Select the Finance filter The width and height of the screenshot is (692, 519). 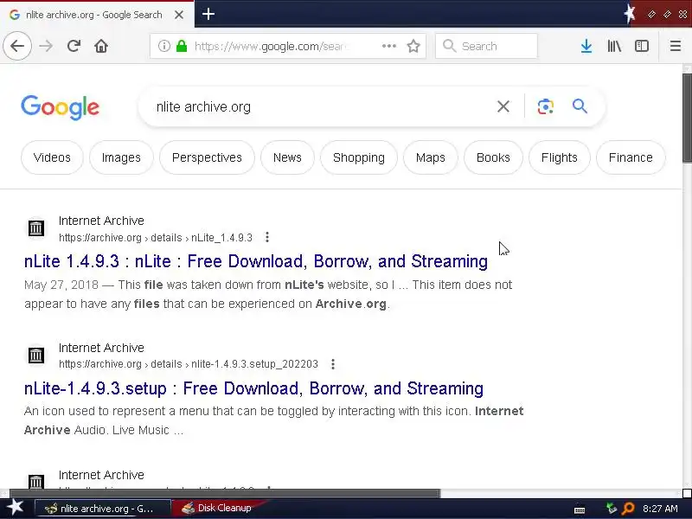[631, 157]
